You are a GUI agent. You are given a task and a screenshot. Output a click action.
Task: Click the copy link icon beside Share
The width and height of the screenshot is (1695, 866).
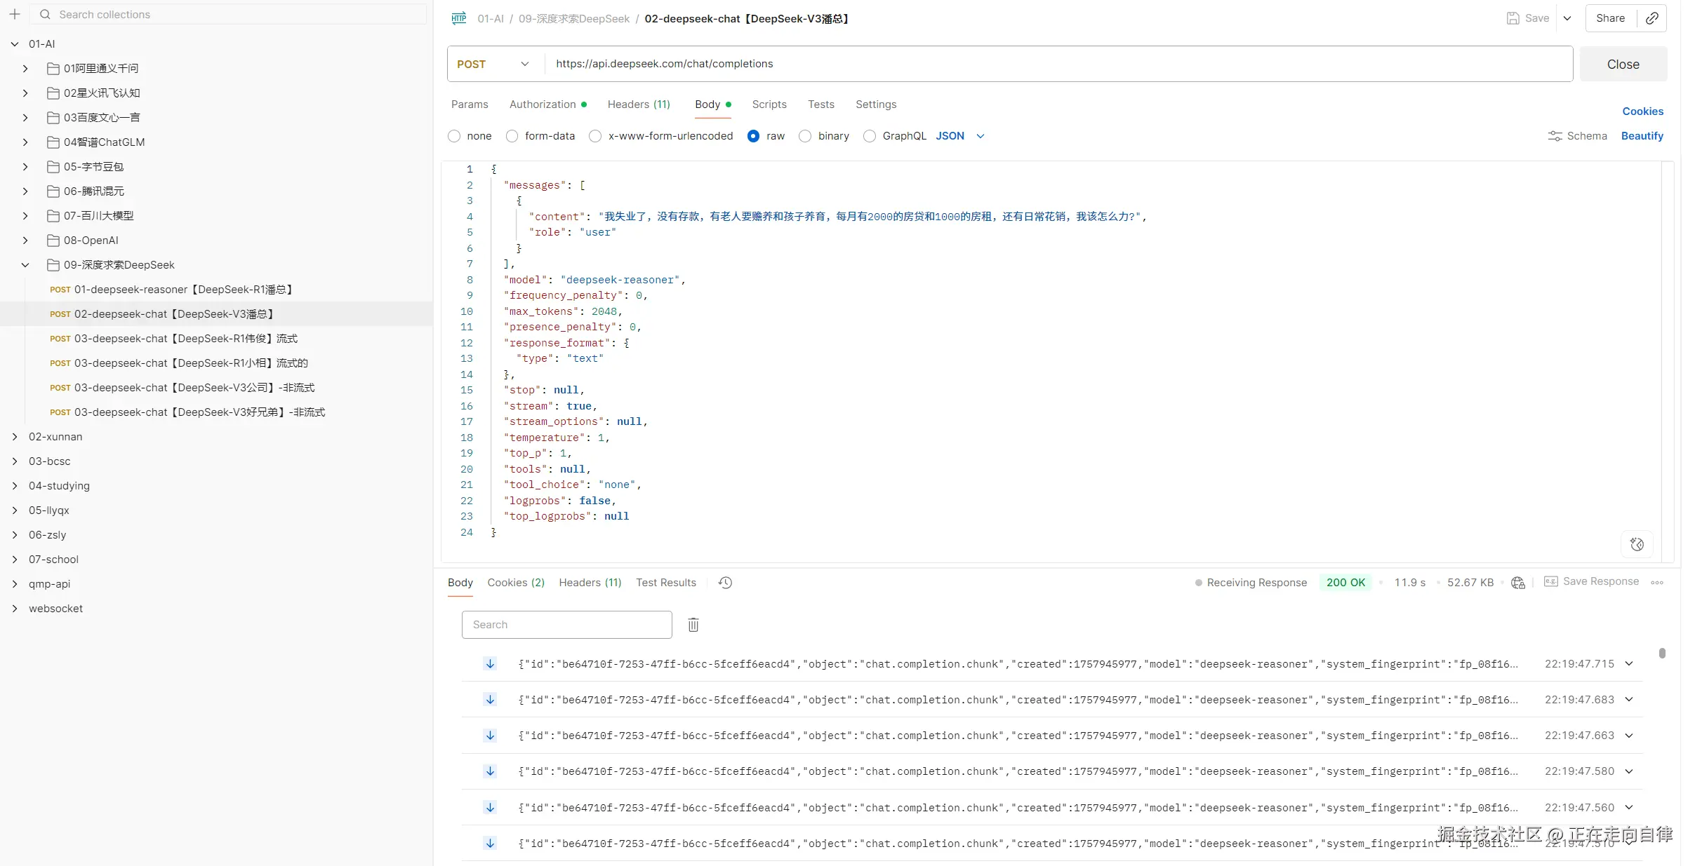click(1652, 18)
